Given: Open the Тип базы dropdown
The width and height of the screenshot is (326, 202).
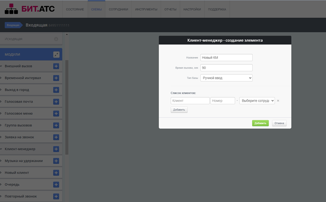Looking at the screenshot, I should click(226, 78).
